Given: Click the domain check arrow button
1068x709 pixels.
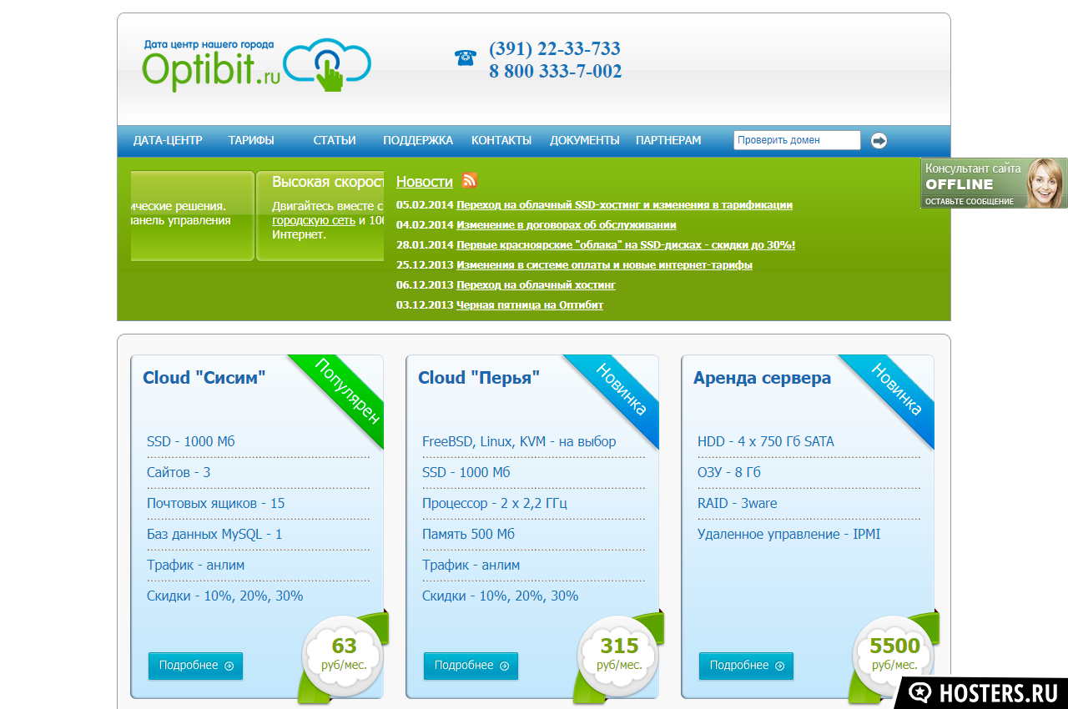Looking at the screenshot, I should pyautogui.click(x=879, y=140).
